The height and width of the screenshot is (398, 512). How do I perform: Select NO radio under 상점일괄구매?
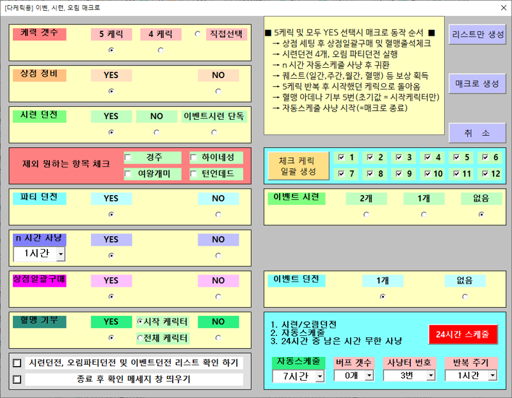(218, 296)
